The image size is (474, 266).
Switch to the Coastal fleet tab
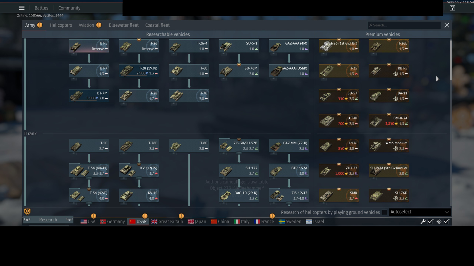[157, 25]
